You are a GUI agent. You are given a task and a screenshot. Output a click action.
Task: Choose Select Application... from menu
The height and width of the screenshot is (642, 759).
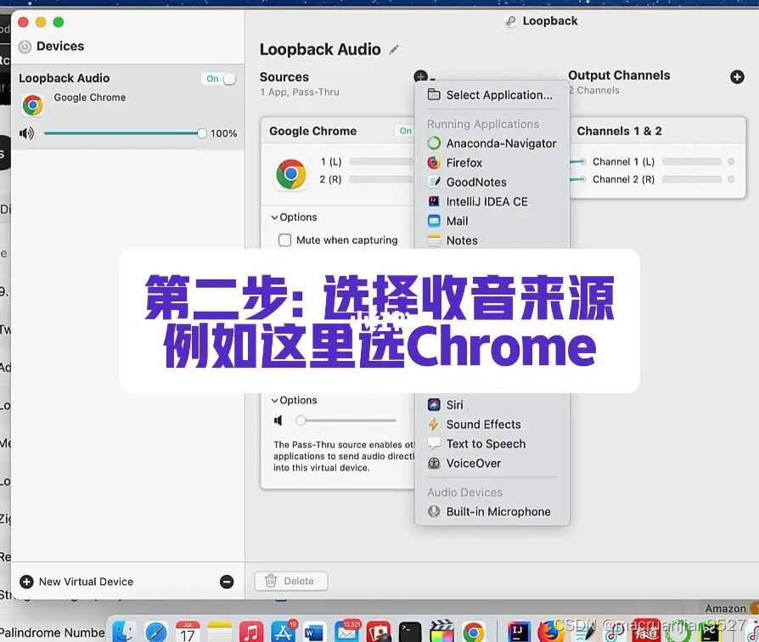tap(492, 95)
